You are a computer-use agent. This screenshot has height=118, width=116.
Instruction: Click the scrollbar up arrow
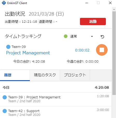(114, 9)
